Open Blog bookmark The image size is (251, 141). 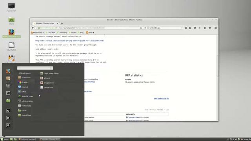(81, 33)
